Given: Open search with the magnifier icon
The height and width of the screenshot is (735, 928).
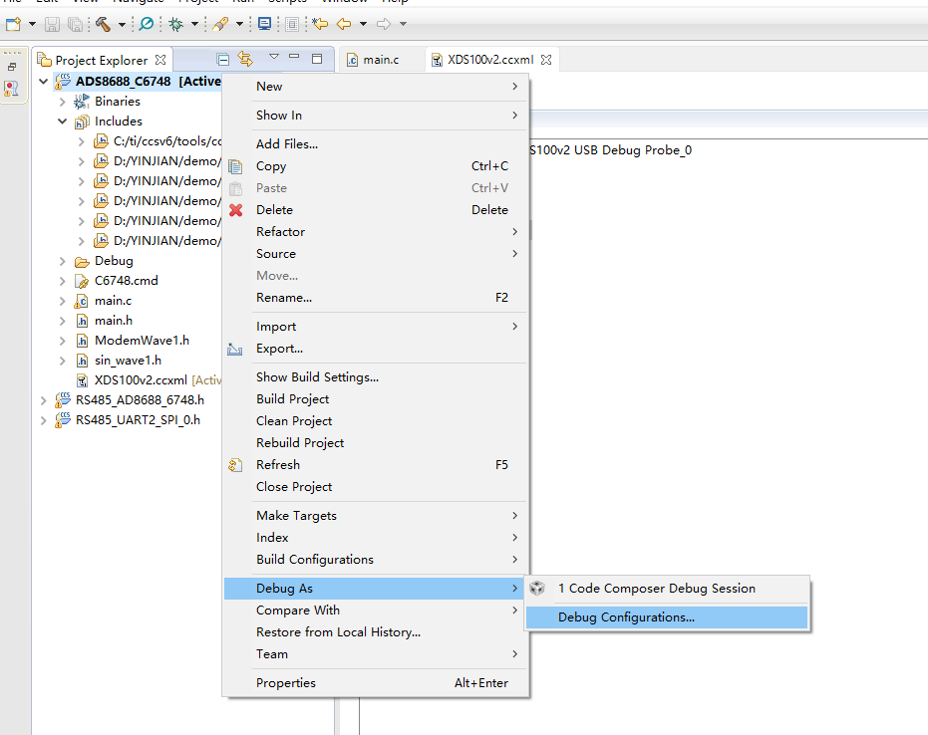Looking at the screenshot, I should point(146,23).
